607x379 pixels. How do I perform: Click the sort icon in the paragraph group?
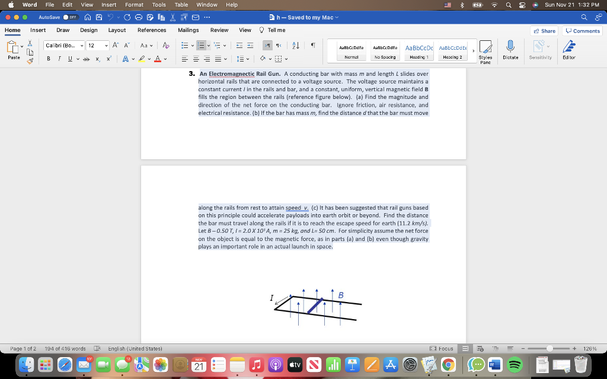(295, 46)
